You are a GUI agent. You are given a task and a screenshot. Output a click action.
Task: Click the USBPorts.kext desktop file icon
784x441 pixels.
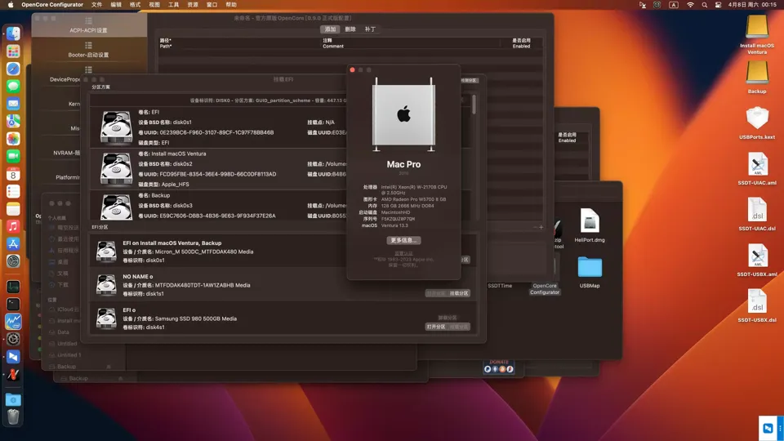(x=757, y=118)
